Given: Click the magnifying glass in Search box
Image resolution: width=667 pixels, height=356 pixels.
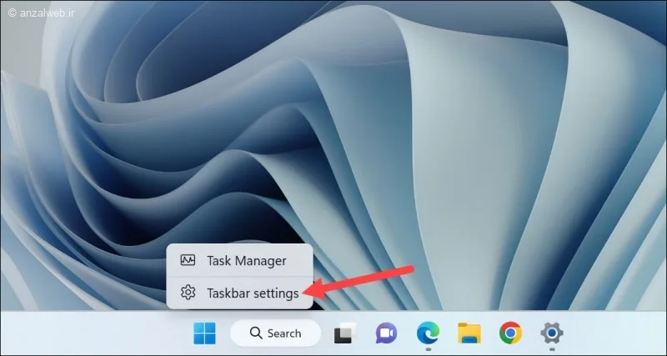Looking at the screenshot, I should coord(256,333).
